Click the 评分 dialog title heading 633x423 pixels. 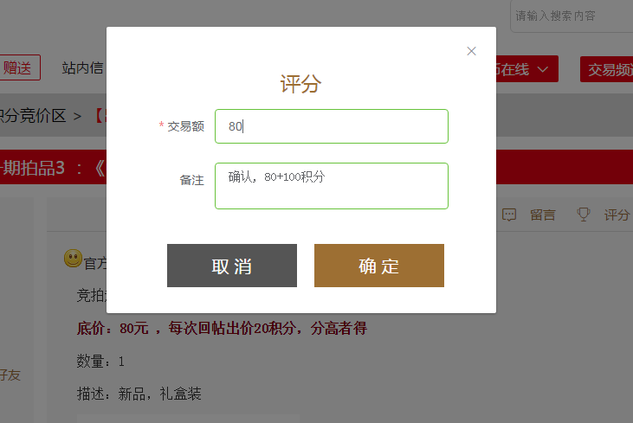pyautogui.click(x=300, y=84)
